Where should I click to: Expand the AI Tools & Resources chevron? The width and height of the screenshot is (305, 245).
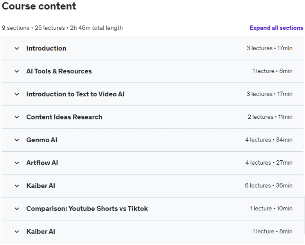(17, 71)
